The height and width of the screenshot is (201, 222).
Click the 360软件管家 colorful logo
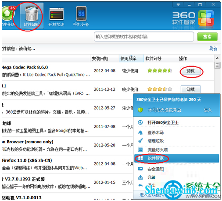point(206,18)
